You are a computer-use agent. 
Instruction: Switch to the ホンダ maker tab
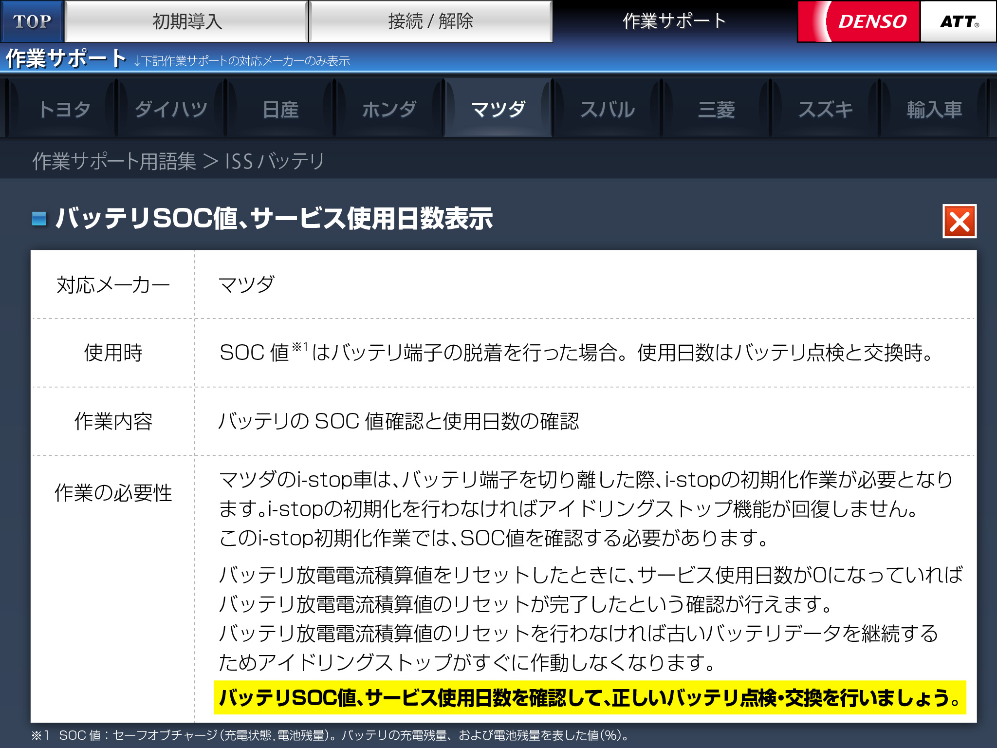coord(389,109)
